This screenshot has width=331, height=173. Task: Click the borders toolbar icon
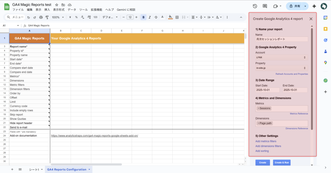(177, 17)
